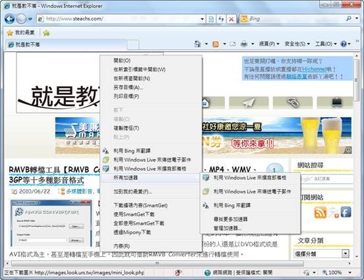The height and width of the screenshot is (280, 364).
Task: Select Windows Live blog entry in context menu
Action: tap(151, 169)
